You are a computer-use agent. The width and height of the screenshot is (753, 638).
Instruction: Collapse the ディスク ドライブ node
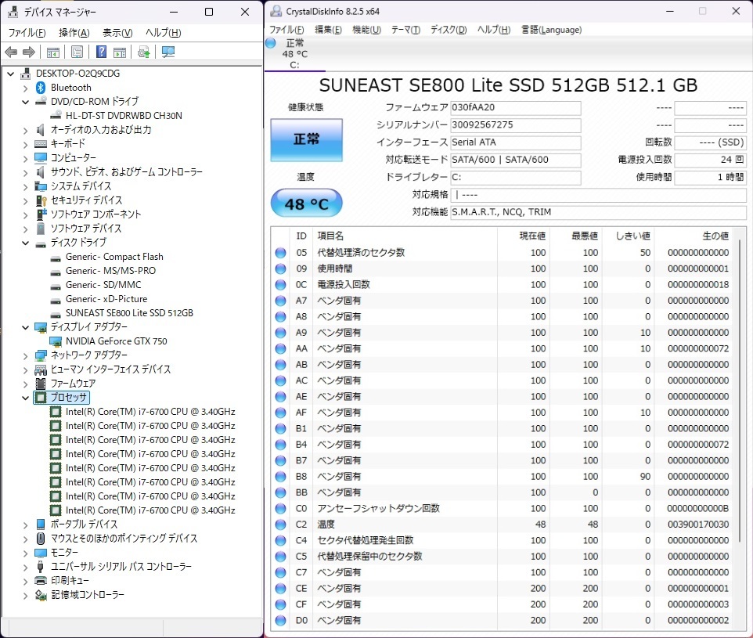tap(25, 243)
